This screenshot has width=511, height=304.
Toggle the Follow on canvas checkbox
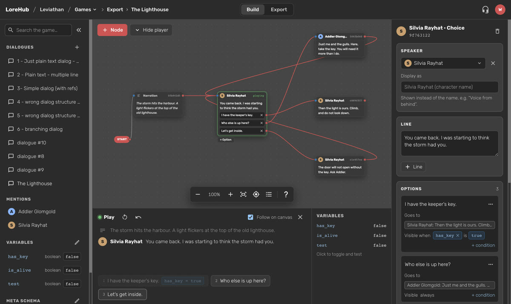250,217
